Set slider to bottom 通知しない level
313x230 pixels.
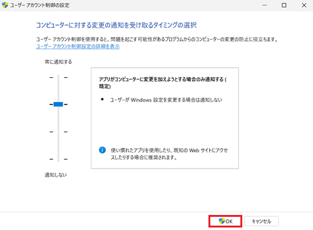(58, 159)
